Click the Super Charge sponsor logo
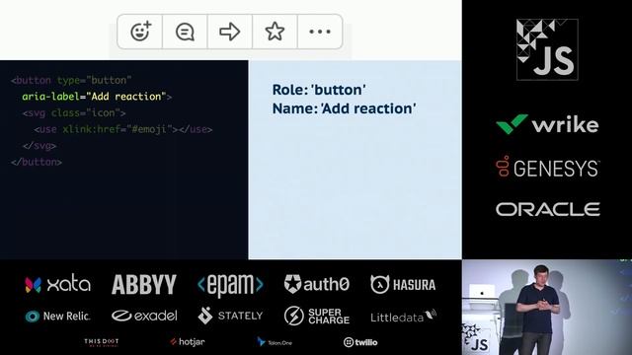The width and height of the screenshot is (632, 355). [316, 316]
